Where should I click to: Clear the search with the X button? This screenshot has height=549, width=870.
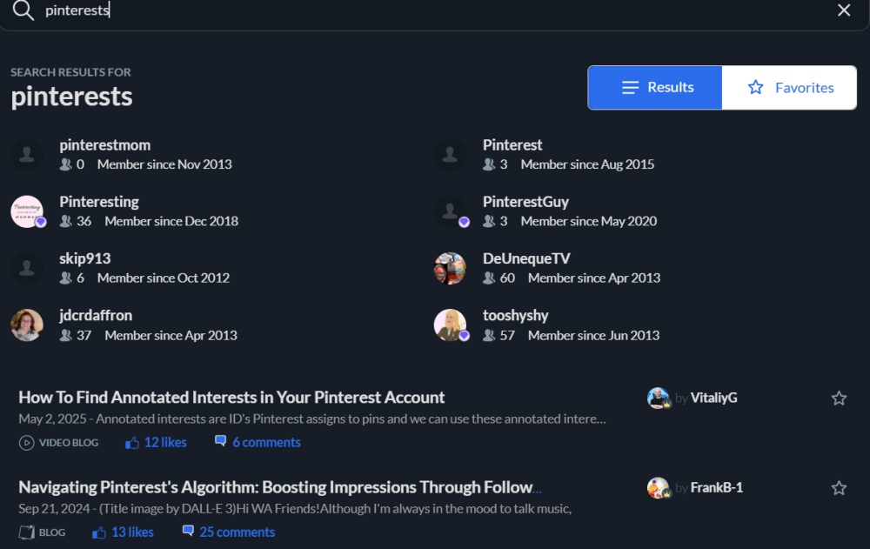click(x=843, y=10)
